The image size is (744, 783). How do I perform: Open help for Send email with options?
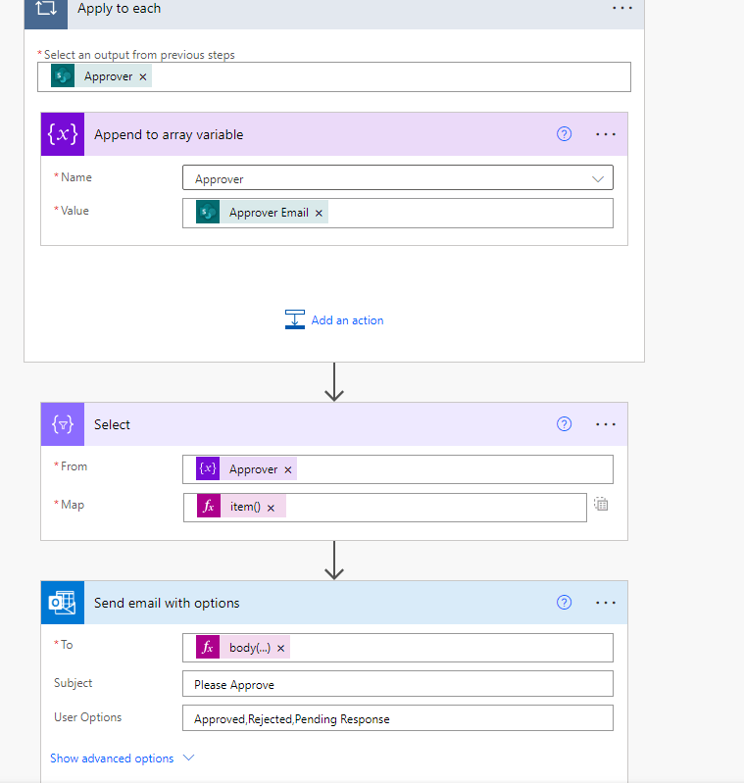(564, 603)
